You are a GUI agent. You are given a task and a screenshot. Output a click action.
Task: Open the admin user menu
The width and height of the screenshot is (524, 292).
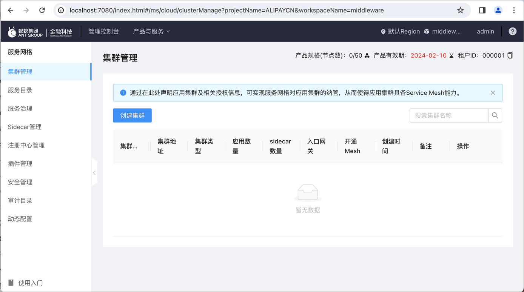point(485,31)
